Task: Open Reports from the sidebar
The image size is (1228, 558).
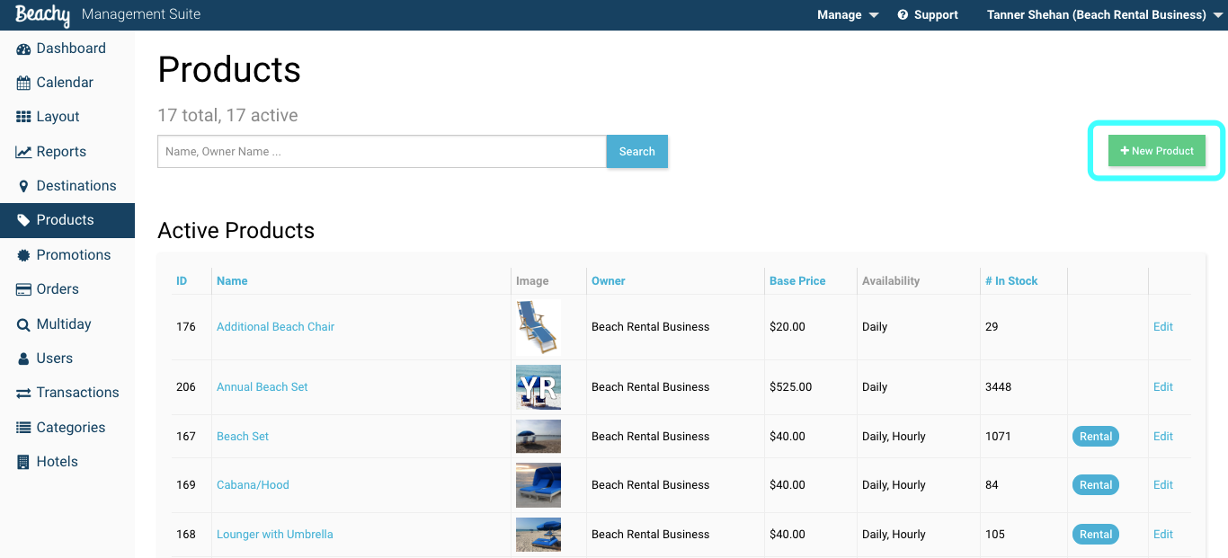Action: pyautogui.click(x=67, y=152)
